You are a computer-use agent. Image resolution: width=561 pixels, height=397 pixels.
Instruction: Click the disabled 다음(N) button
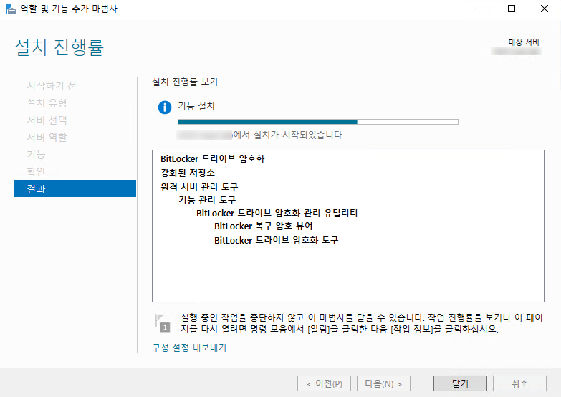383,383
